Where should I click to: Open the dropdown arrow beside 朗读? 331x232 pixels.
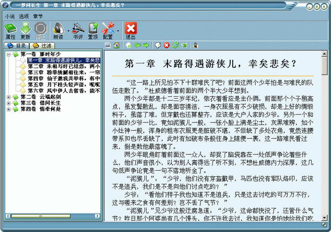[69, 31]
